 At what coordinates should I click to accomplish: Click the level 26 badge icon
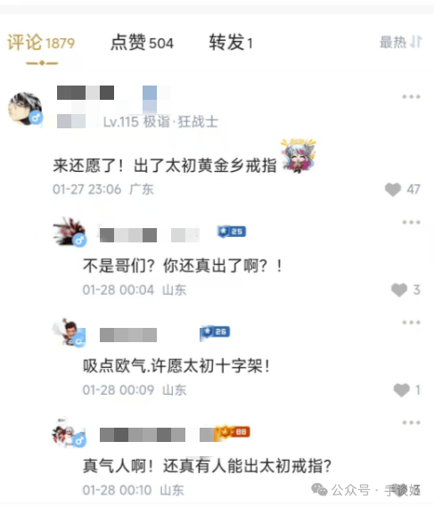(x=215, y=332)
